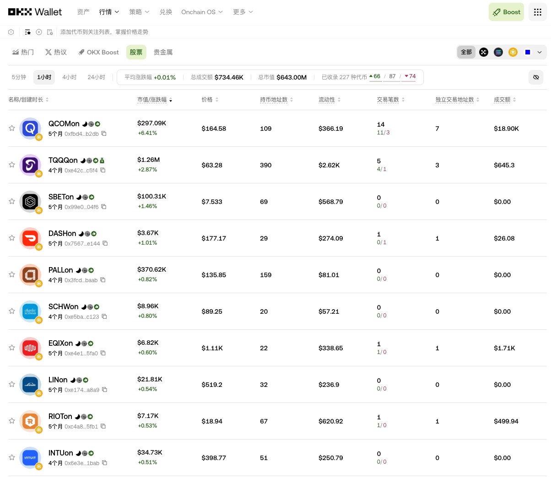Filter by Solana chain icon
The width and height of the screenshot is (551, 477).
498,52
